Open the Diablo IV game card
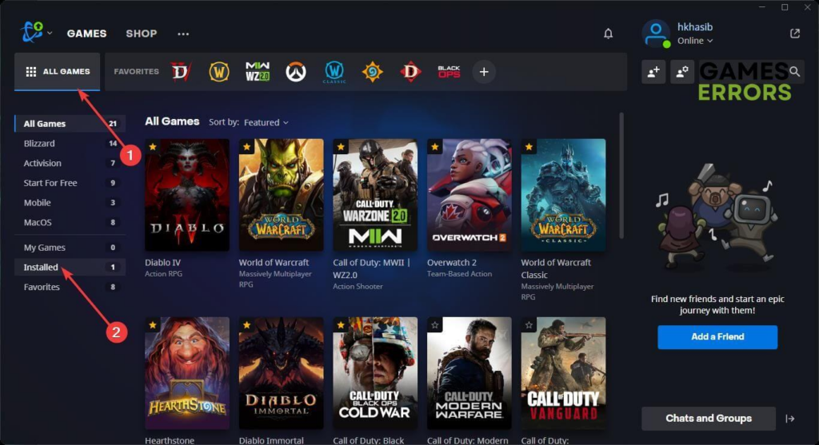 [187, 195]
